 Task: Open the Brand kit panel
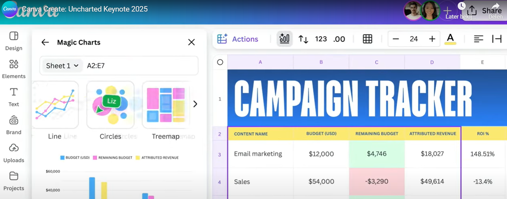click(x=14, y=125)
